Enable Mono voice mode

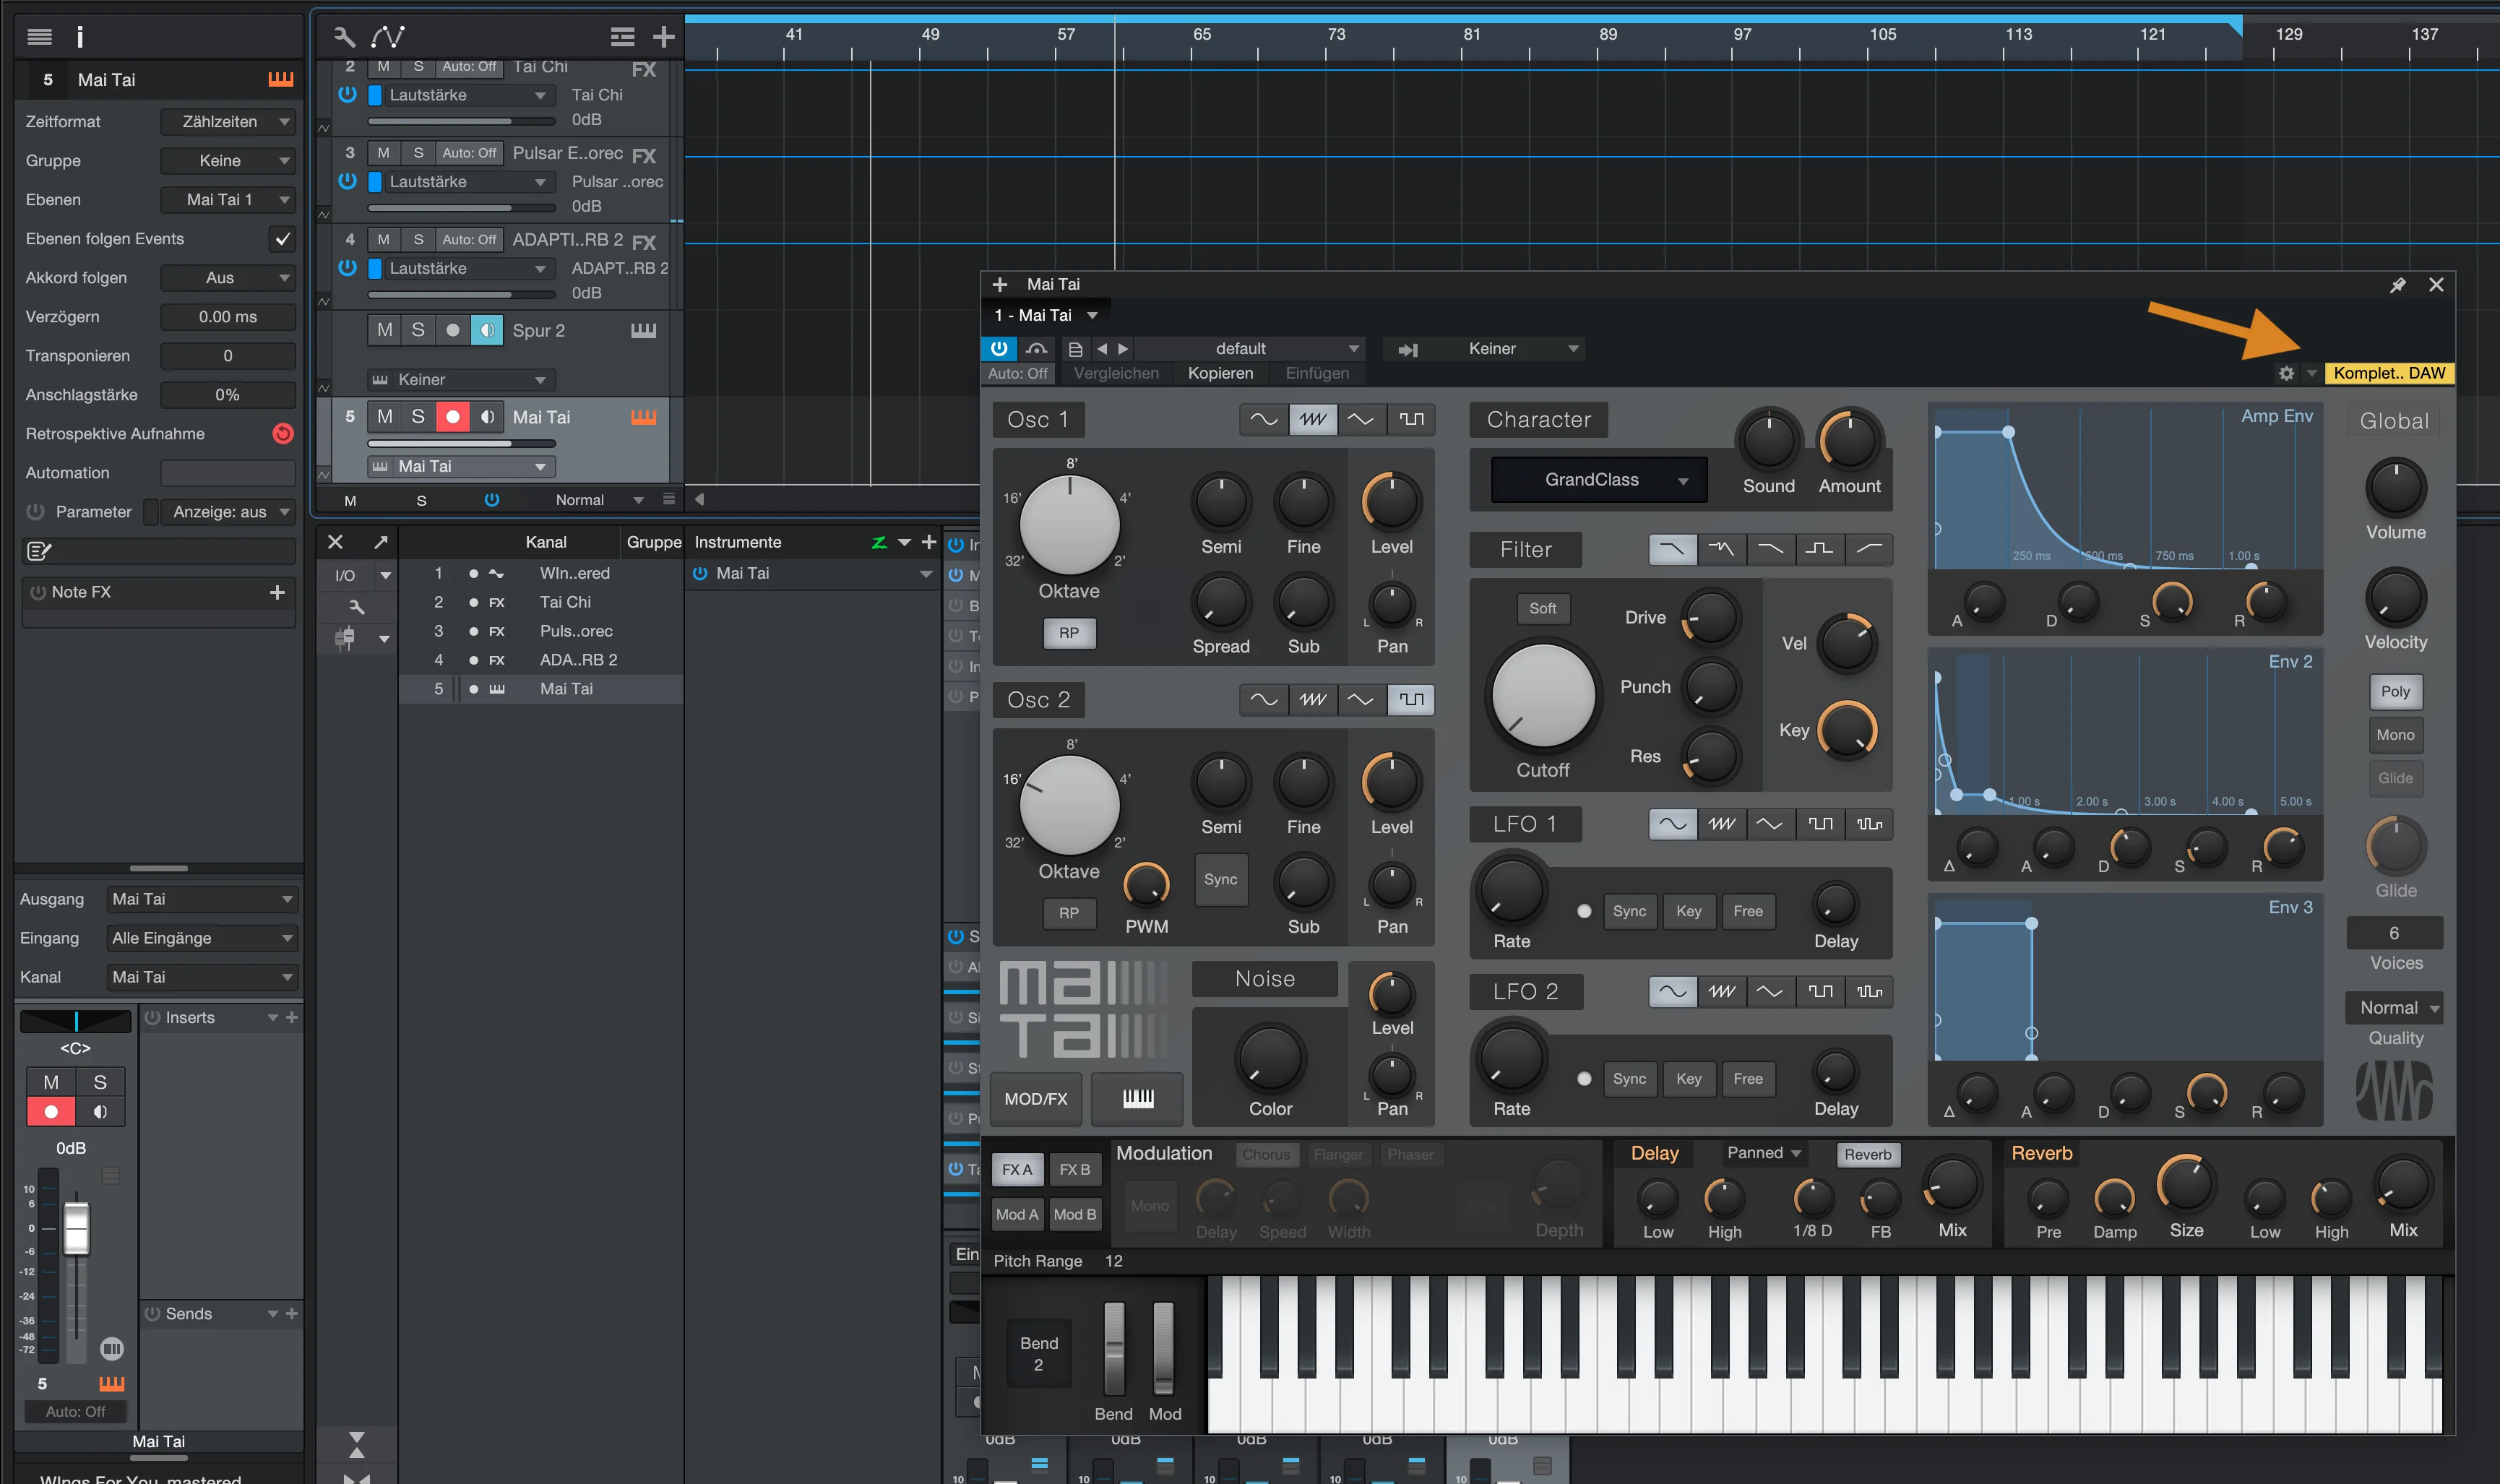point(2395,735)
